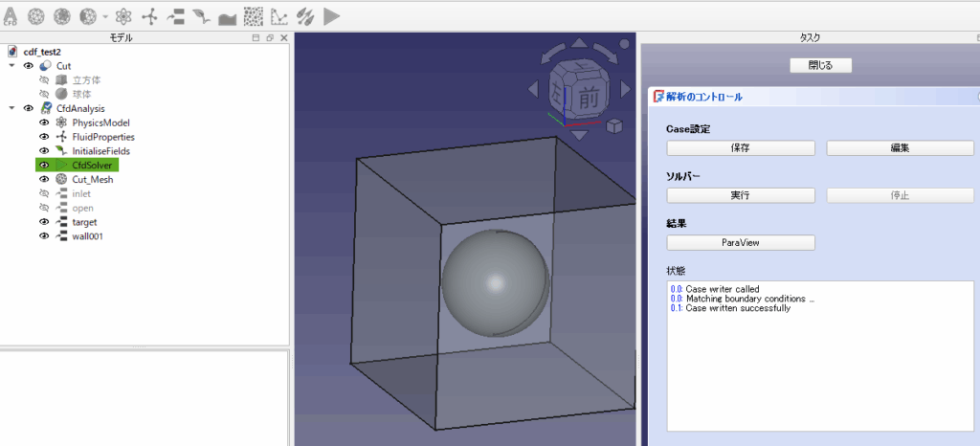This screenshot has width=980, height=446.
Task: Click the atom-shaped Physics Model toolbar icon
Action: point(123,16)
